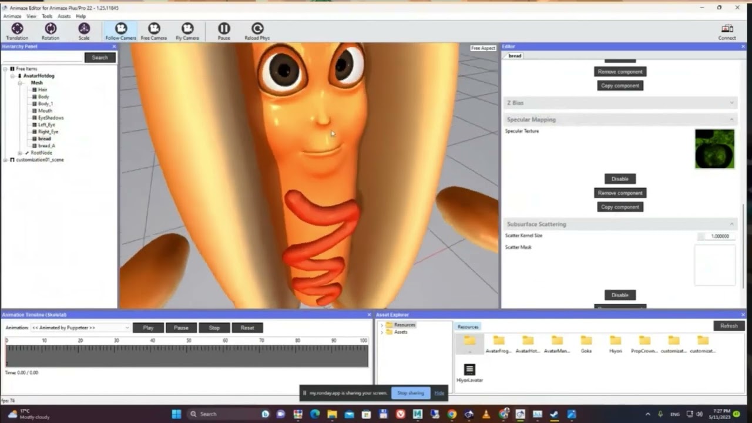752x423 pixels.
Task: Open the Goka folder
Action: 586,344
